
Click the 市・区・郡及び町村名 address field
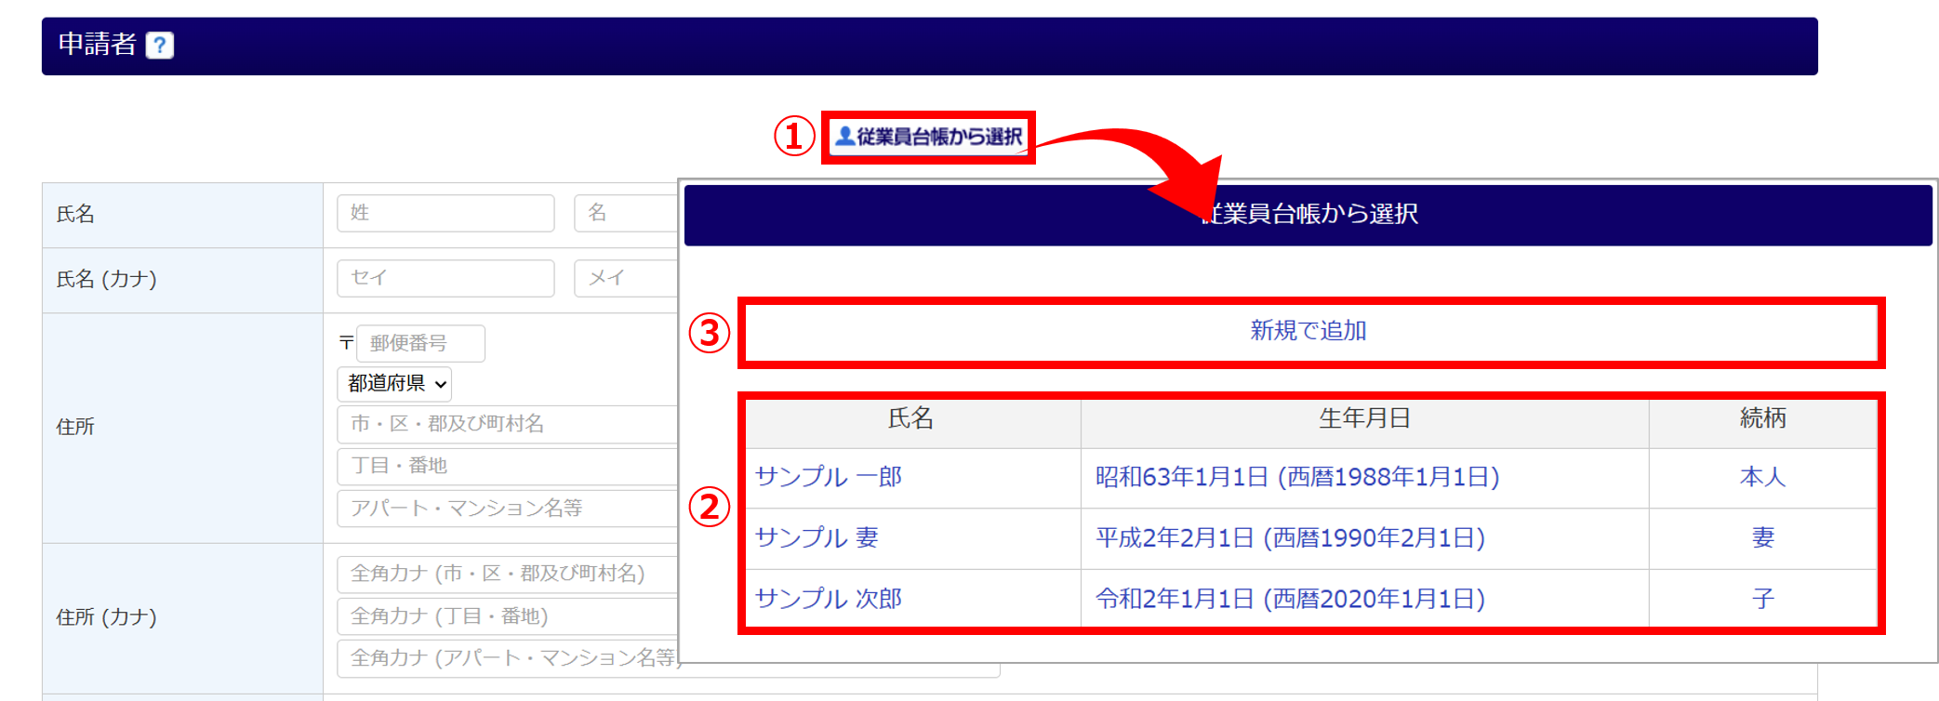508,424
